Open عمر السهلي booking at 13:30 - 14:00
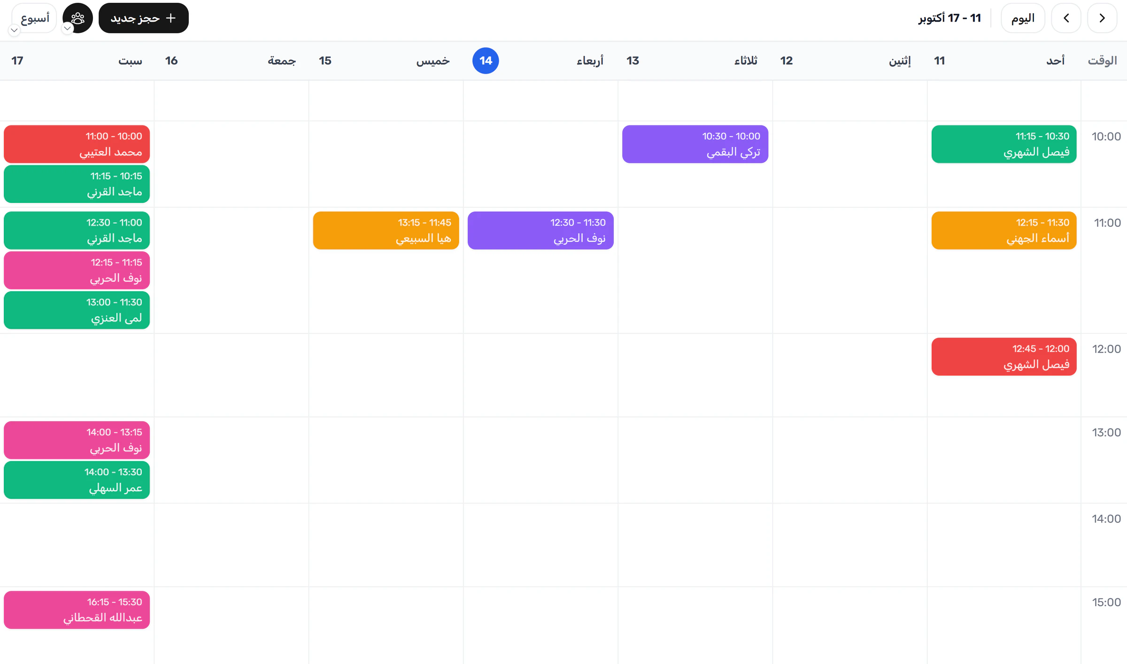Viewport: 1127px width, 664px height. pos(77,480)
